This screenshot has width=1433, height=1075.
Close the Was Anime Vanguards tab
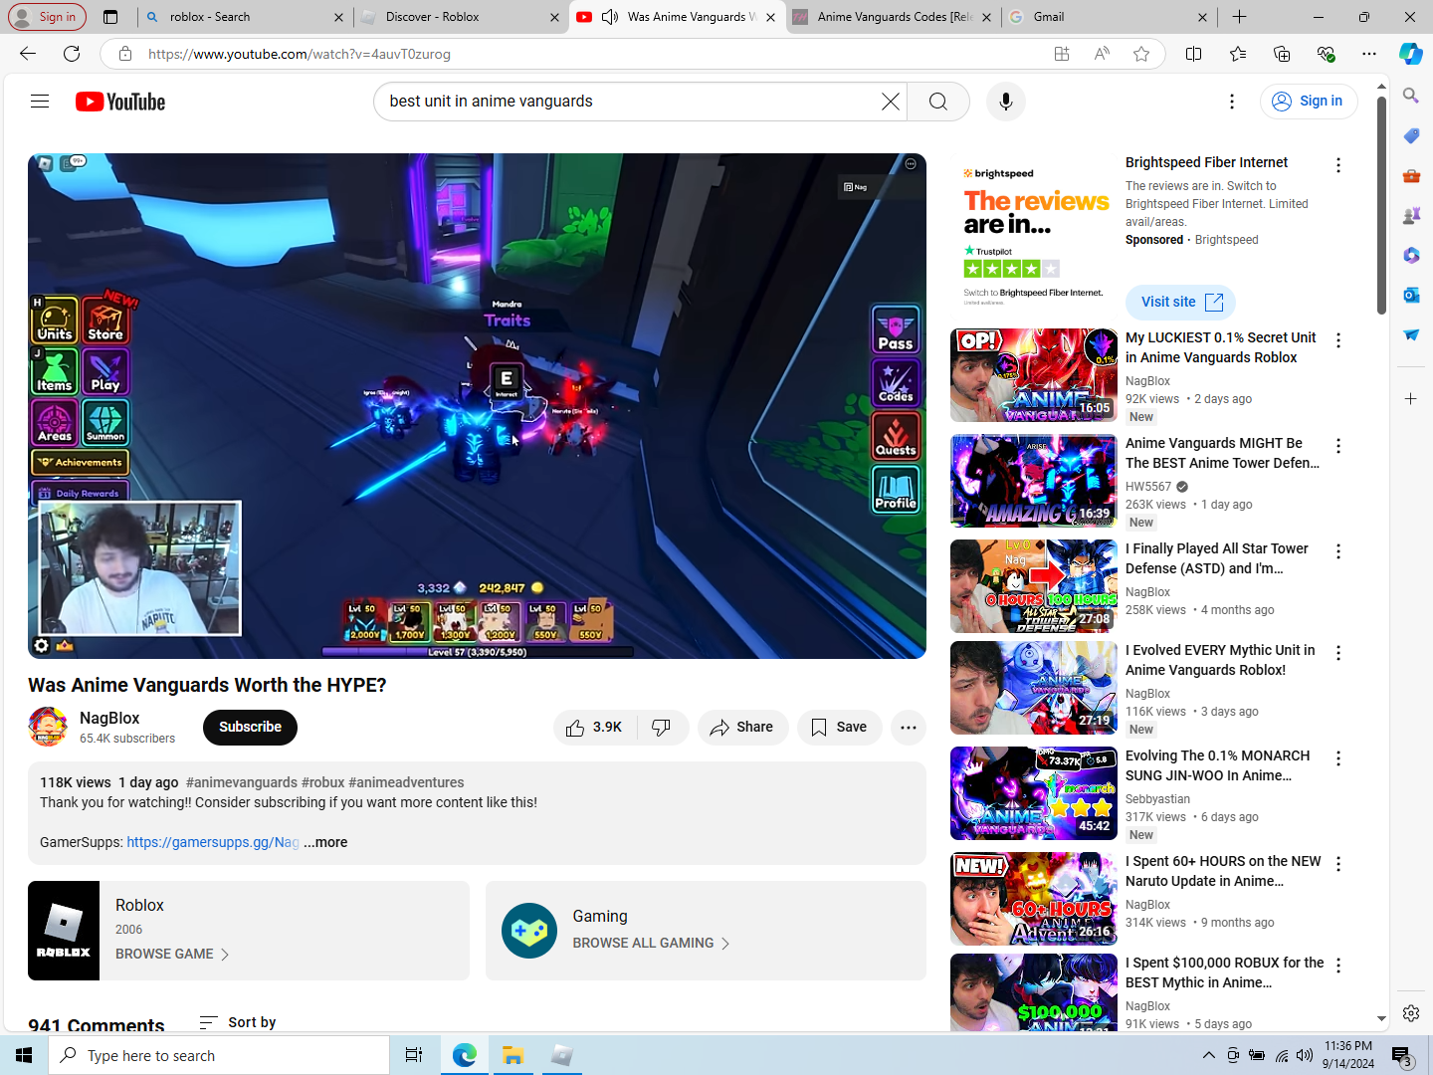click(x=770, y=17)
